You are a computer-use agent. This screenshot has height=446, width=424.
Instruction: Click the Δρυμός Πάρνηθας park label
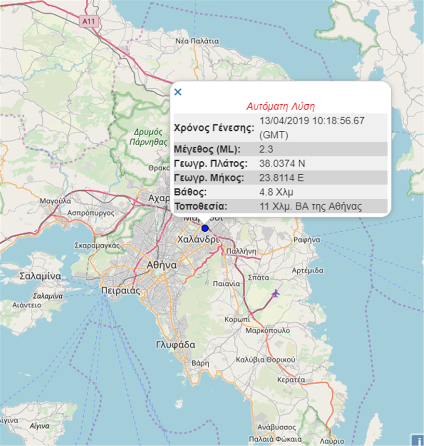[x=145, y=137]
